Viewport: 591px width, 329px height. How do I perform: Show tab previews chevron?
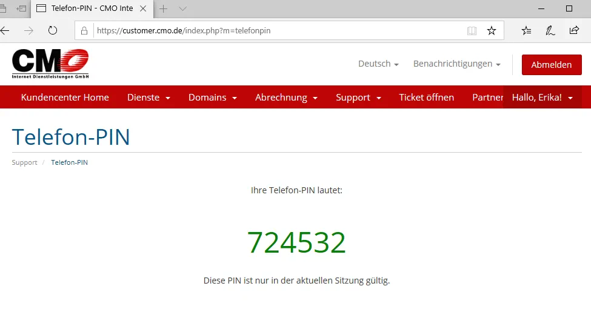[x=183, y=8]
